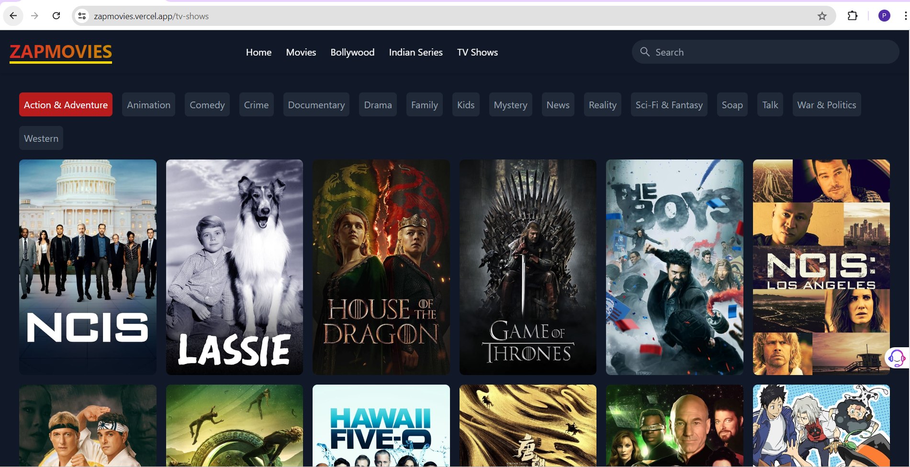Open site information in the address bar
This screenshot has height=467, width=910.
82,16
